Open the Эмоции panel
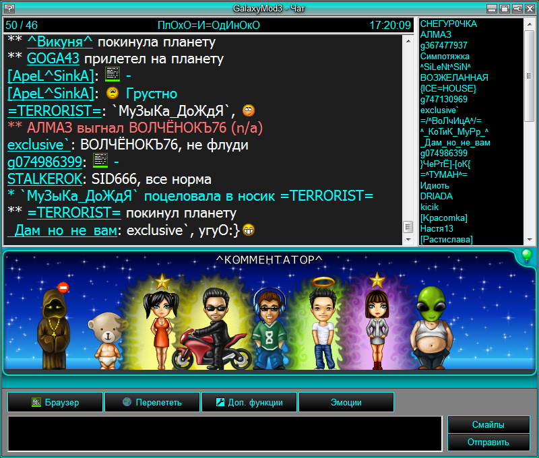The height and width of the screenshot is (458, 539). 346,402
